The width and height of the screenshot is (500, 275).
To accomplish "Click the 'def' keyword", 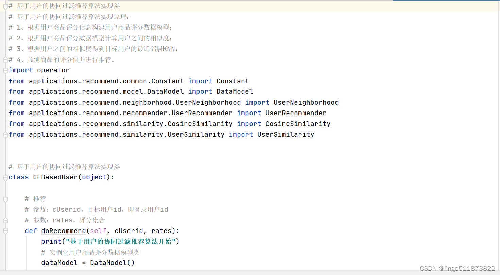I will (x=31, y=231).
